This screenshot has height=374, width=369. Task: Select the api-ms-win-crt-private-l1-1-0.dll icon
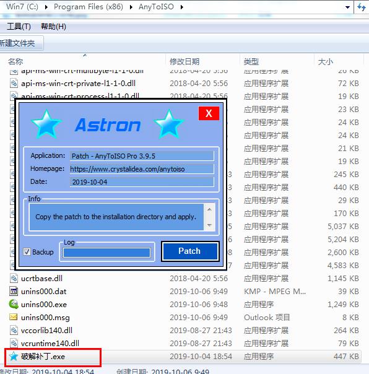(14, 83)
